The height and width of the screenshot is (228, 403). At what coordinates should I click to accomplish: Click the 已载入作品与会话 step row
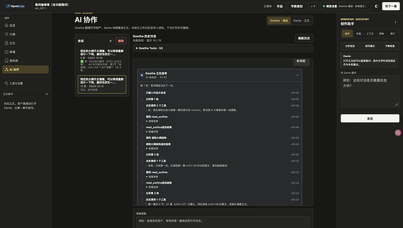pos(220,93)
